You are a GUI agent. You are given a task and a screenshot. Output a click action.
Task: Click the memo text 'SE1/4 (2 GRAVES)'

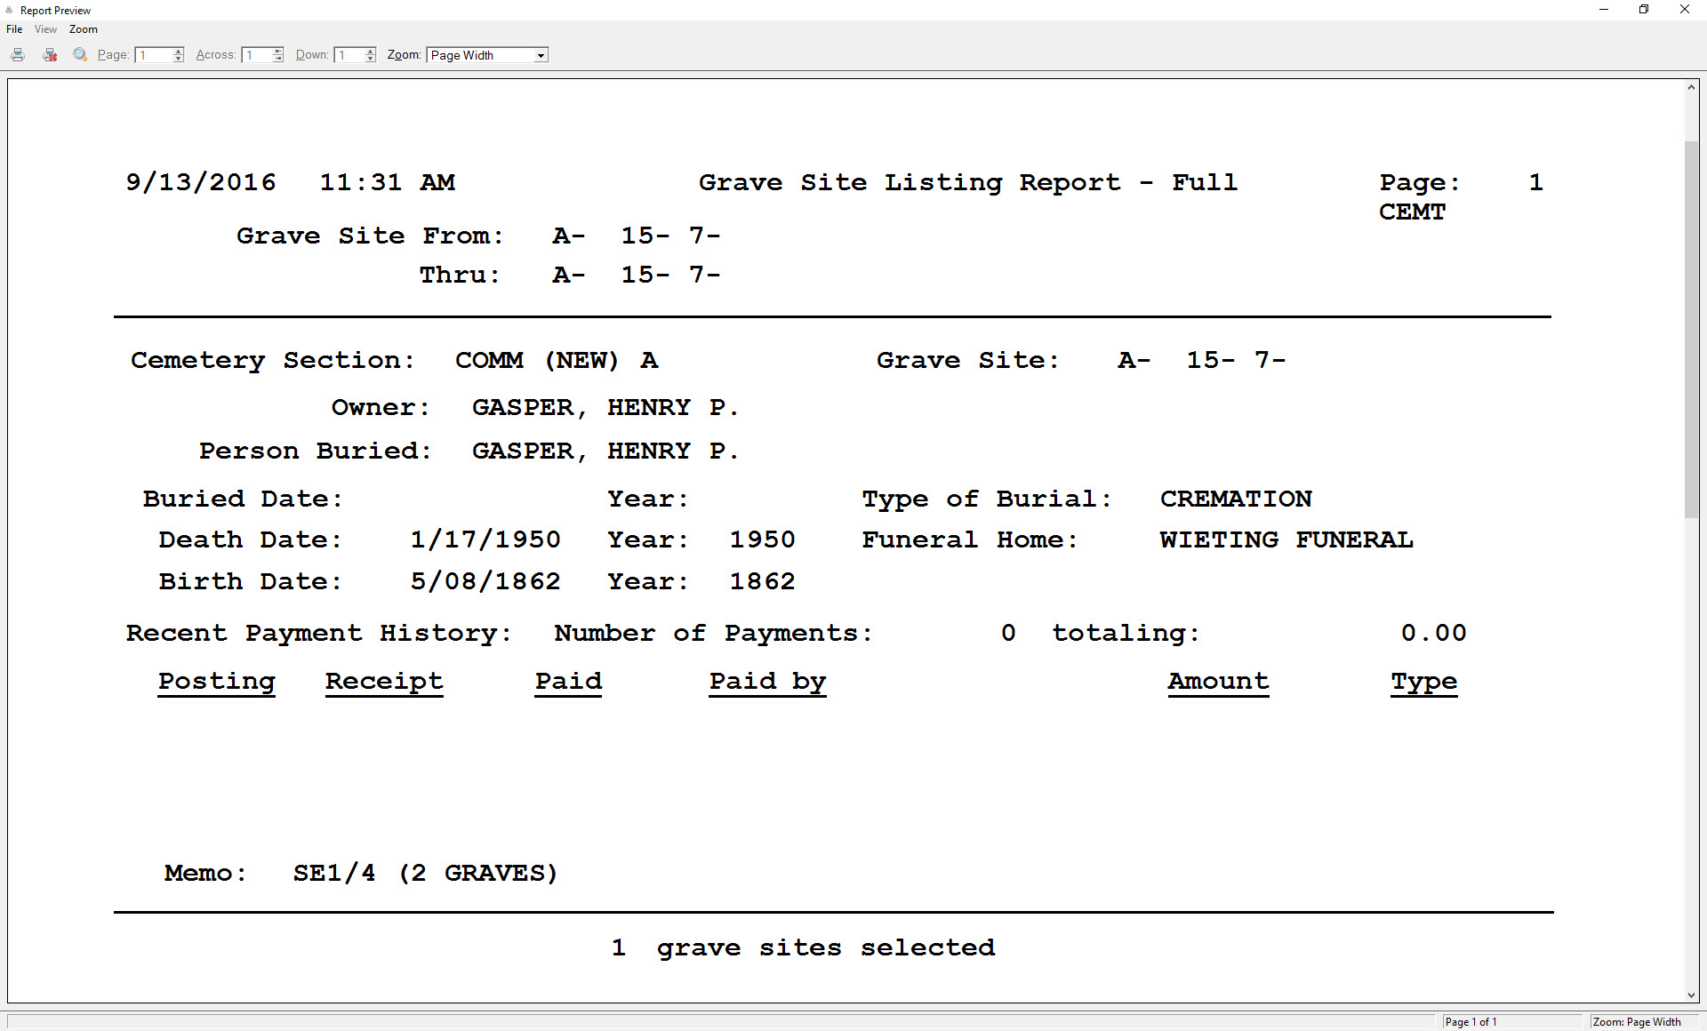tap(425, 874)
